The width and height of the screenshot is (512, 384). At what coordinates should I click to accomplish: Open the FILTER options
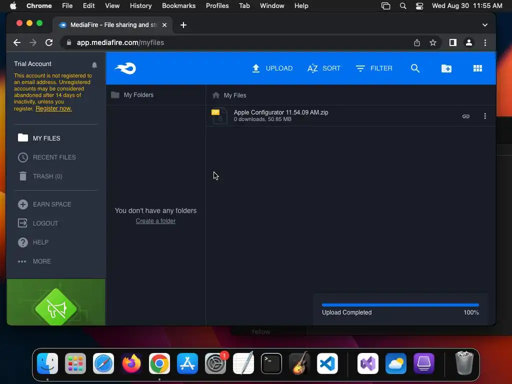374,68
